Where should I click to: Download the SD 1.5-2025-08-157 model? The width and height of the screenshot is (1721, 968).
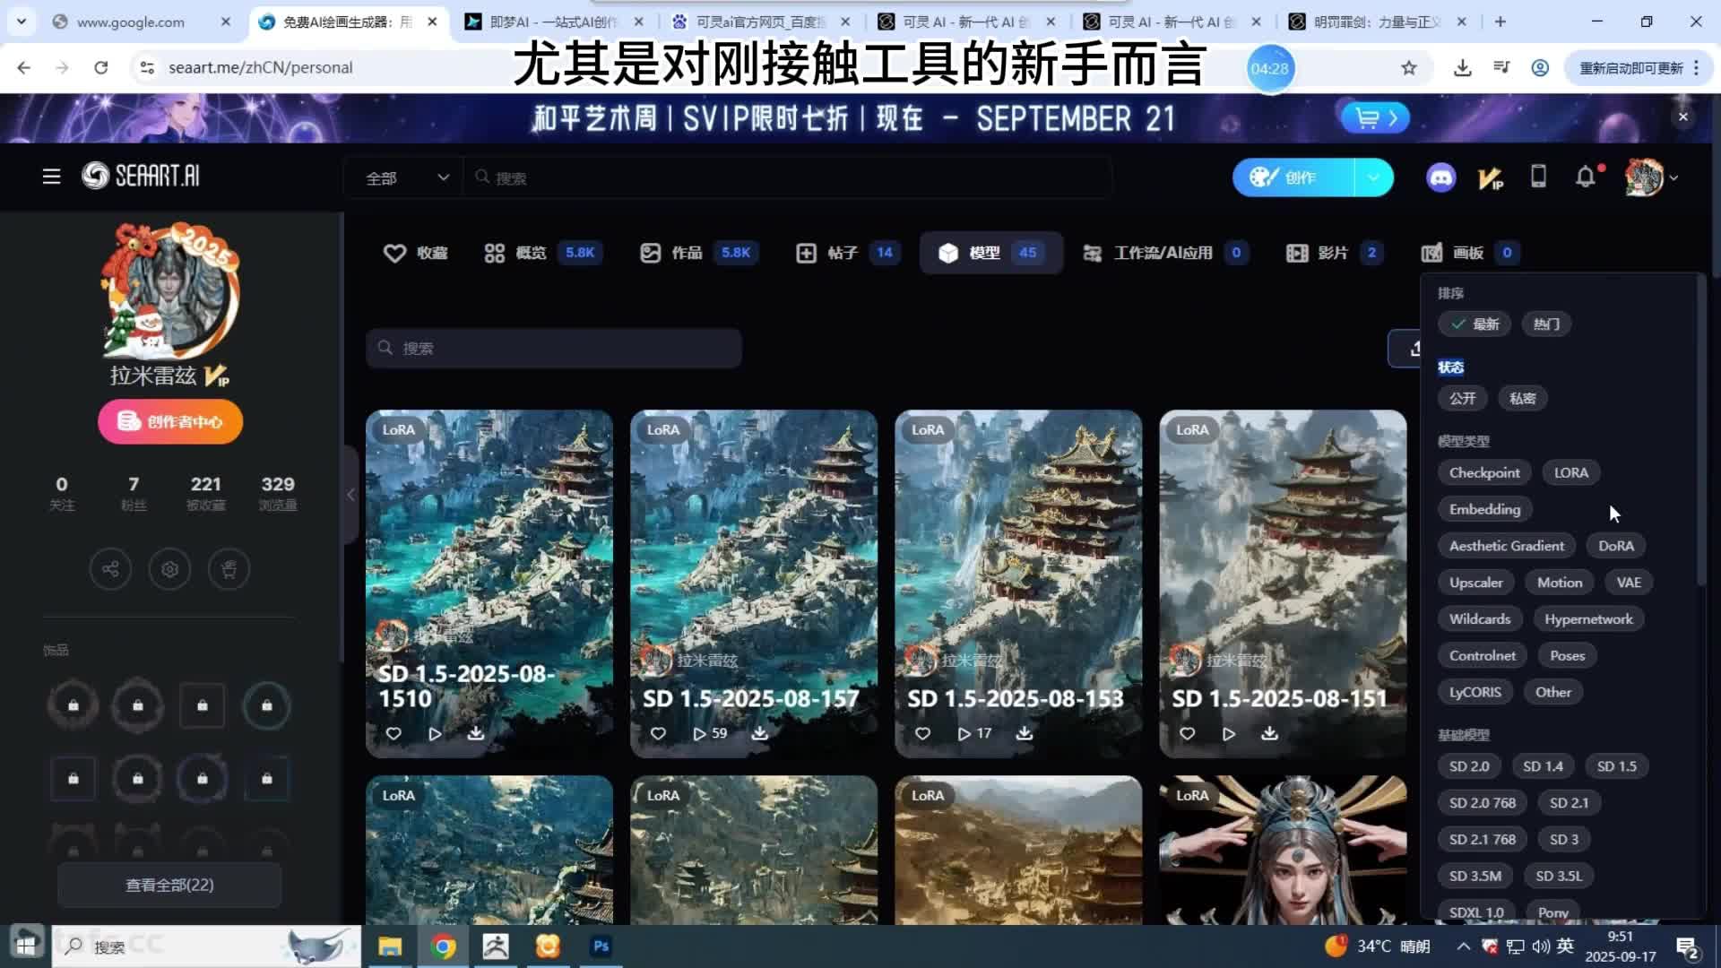click(759, 733)
